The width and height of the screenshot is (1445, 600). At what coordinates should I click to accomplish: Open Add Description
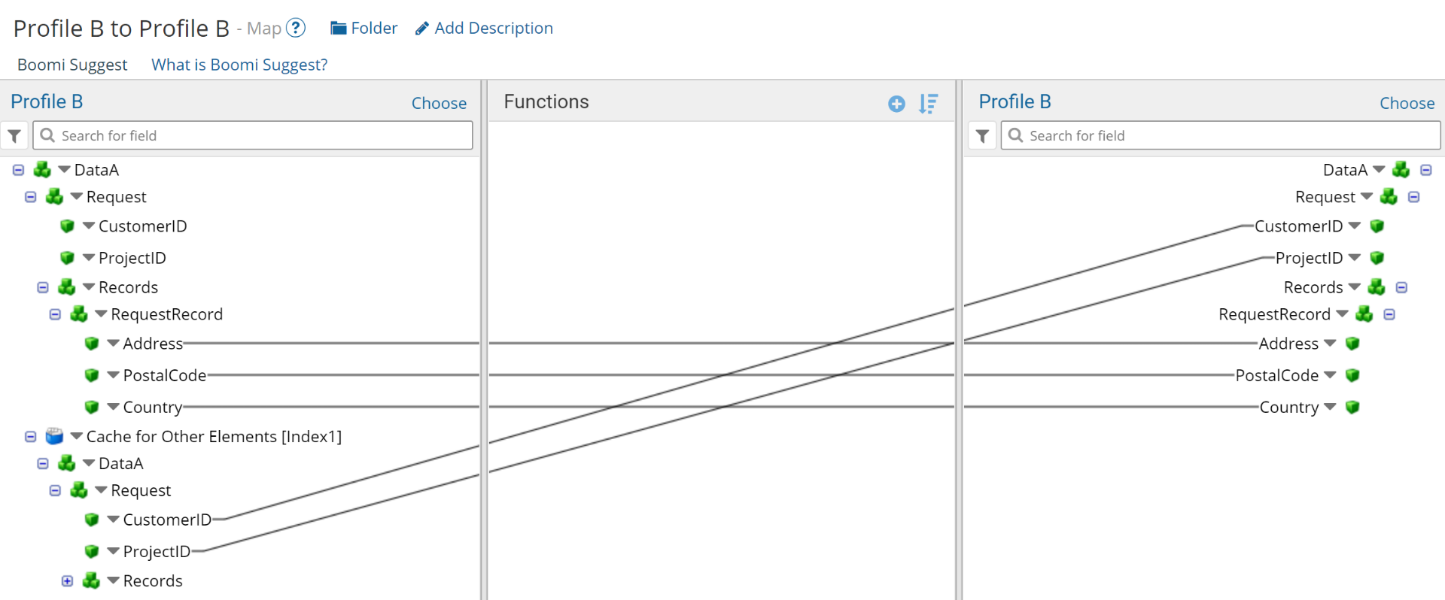click(x=493, y=28)
